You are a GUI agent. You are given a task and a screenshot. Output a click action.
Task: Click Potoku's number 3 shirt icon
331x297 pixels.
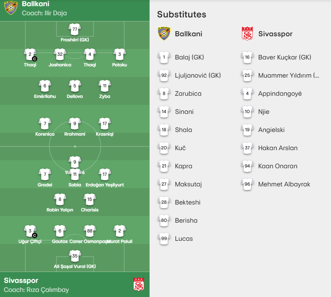tap(120, 54)
